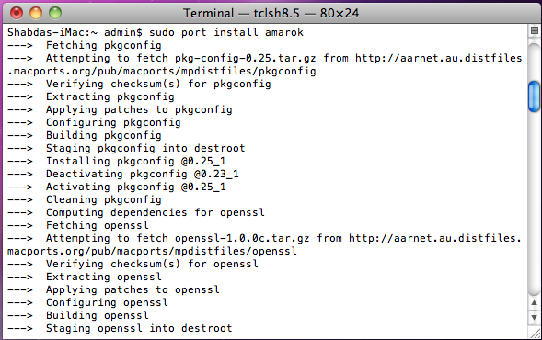Click the scroll down arrow
Image resolution: width=542 pixels, height=340 pixels.
coord(534,317)
